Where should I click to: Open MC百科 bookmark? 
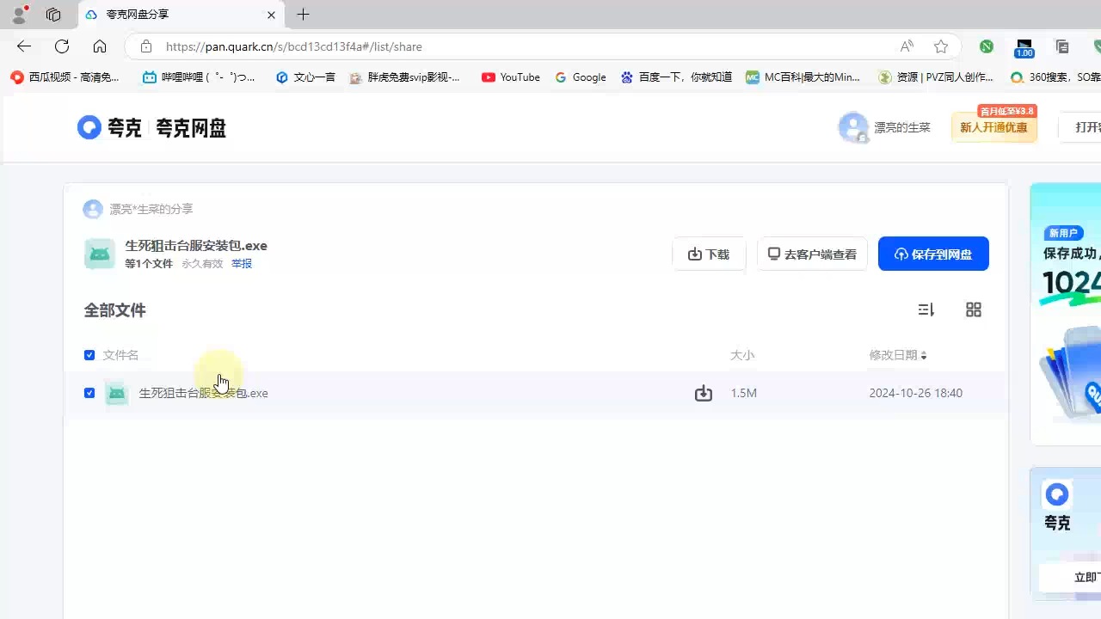click(x=803, y=77)
